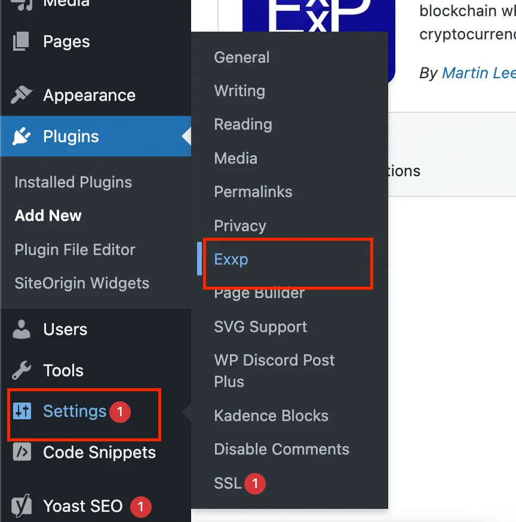Click the Yoast SEO notification badge
The image size is (516, 522).
[141, 506]
